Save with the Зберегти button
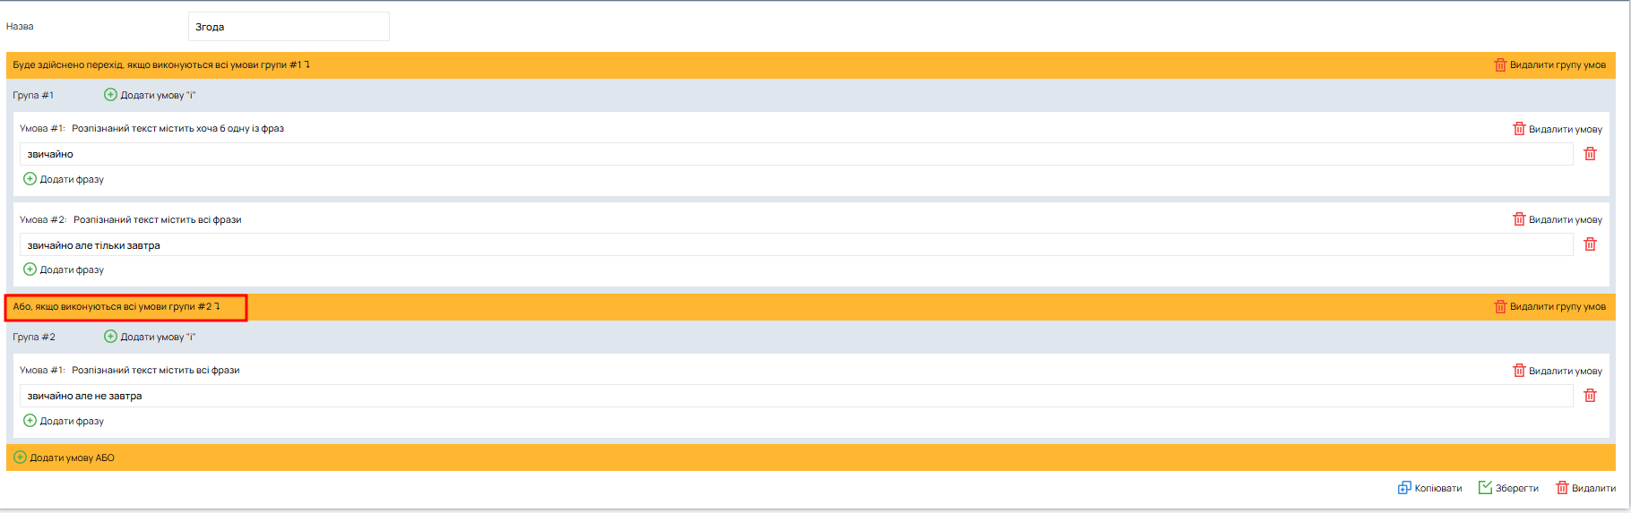1631x513 pixels. pyautogui.click(x=1508, y=488)
